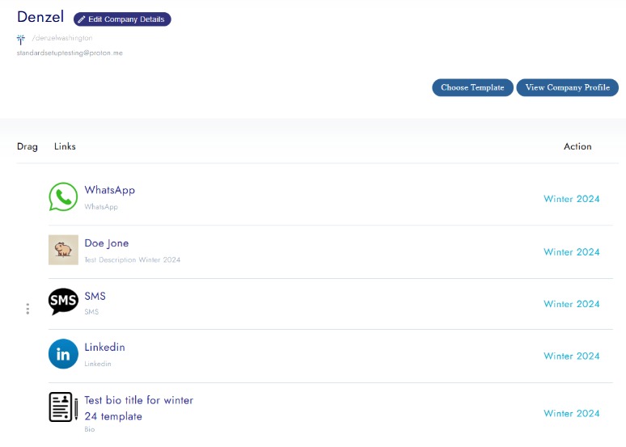This screenshot has height=447, width=626.
Task: Click the Doe Jone capybara thumbnail
Action: click(63, 250)
